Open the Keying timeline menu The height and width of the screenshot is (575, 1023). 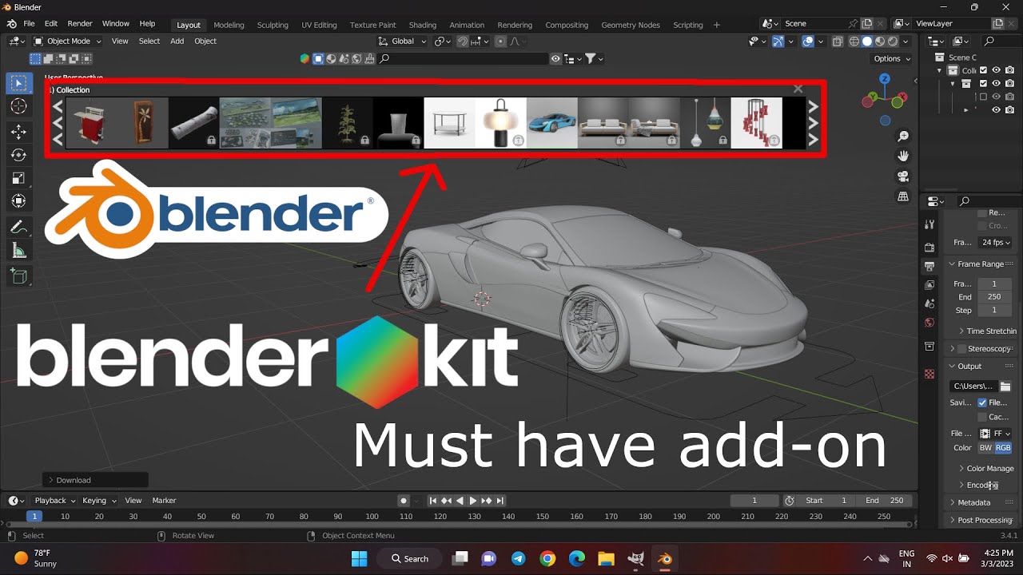99,501
